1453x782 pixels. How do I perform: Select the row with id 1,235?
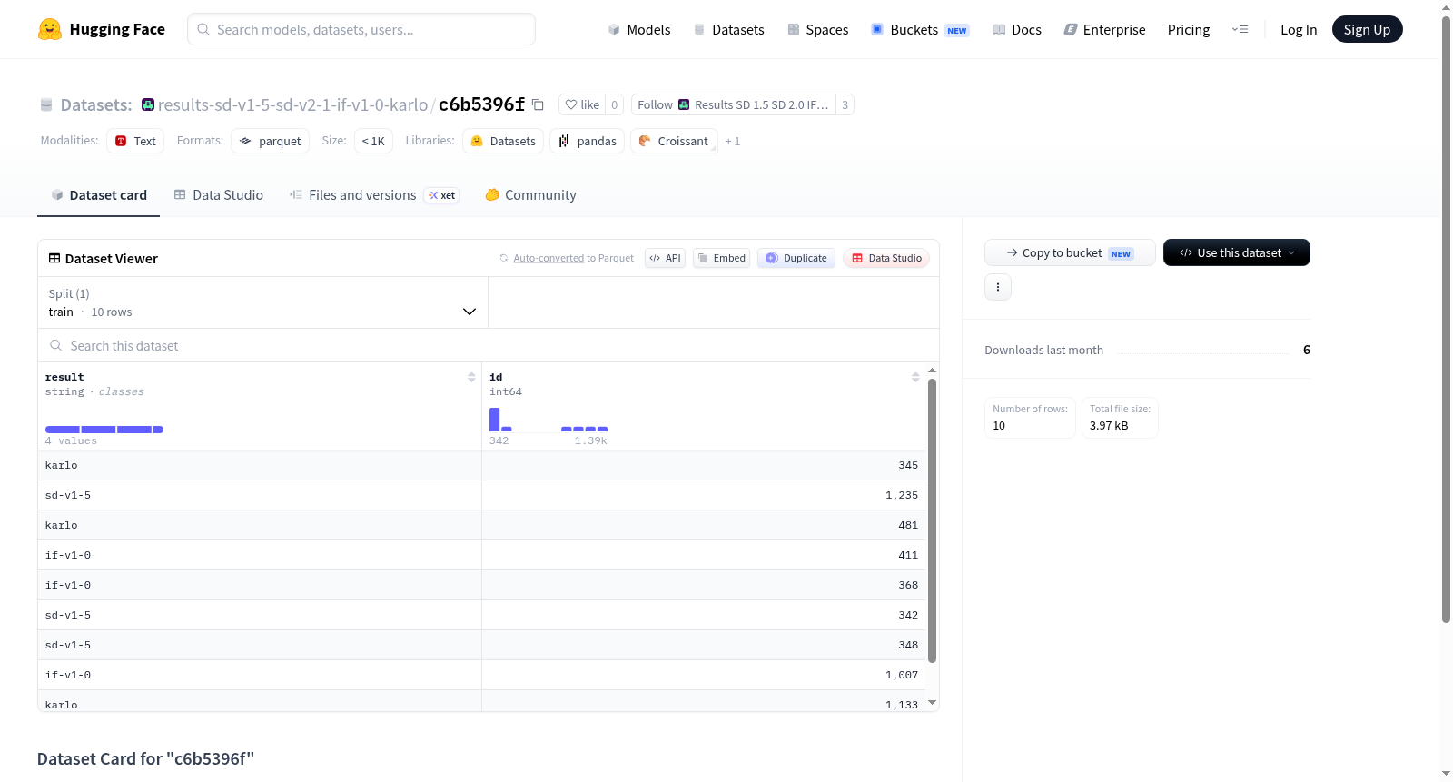[x=481, y=495]
